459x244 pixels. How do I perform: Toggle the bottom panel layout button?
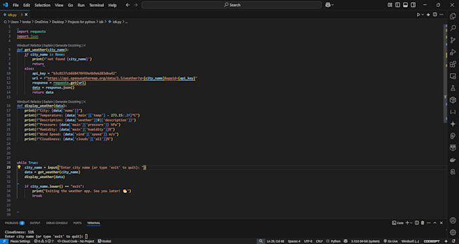point(406,5)
